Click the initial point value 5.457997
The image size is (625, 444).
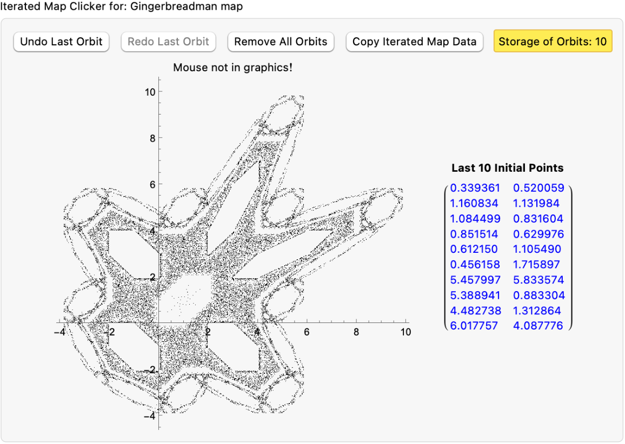(475, 280)
